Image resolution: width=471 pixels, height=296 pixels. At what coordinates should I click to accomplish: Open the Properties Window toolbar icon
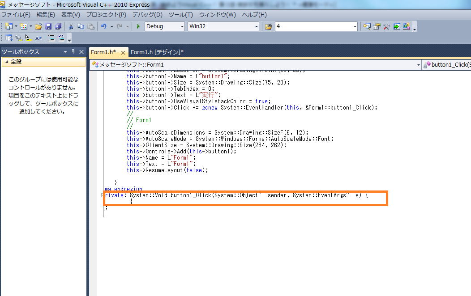coord(377,26)
